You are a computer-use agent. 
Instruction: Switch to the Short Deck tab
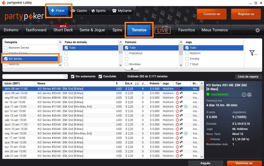click(x=63, y=30)
